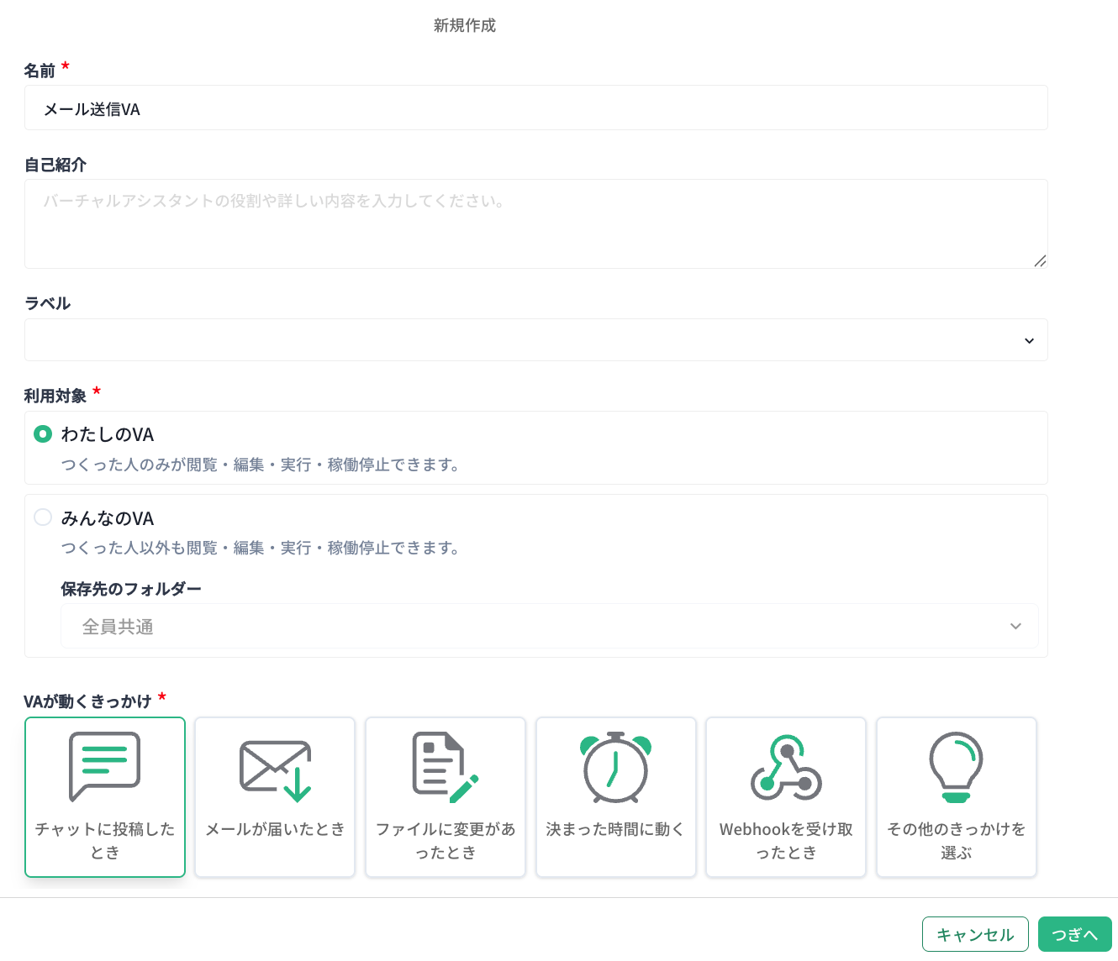
Task: Grab the textarea resize handle
Action: [1040, 261]
